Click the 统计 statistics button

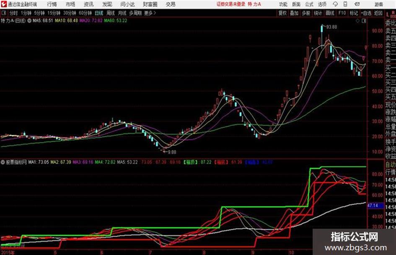coord(318,13)
